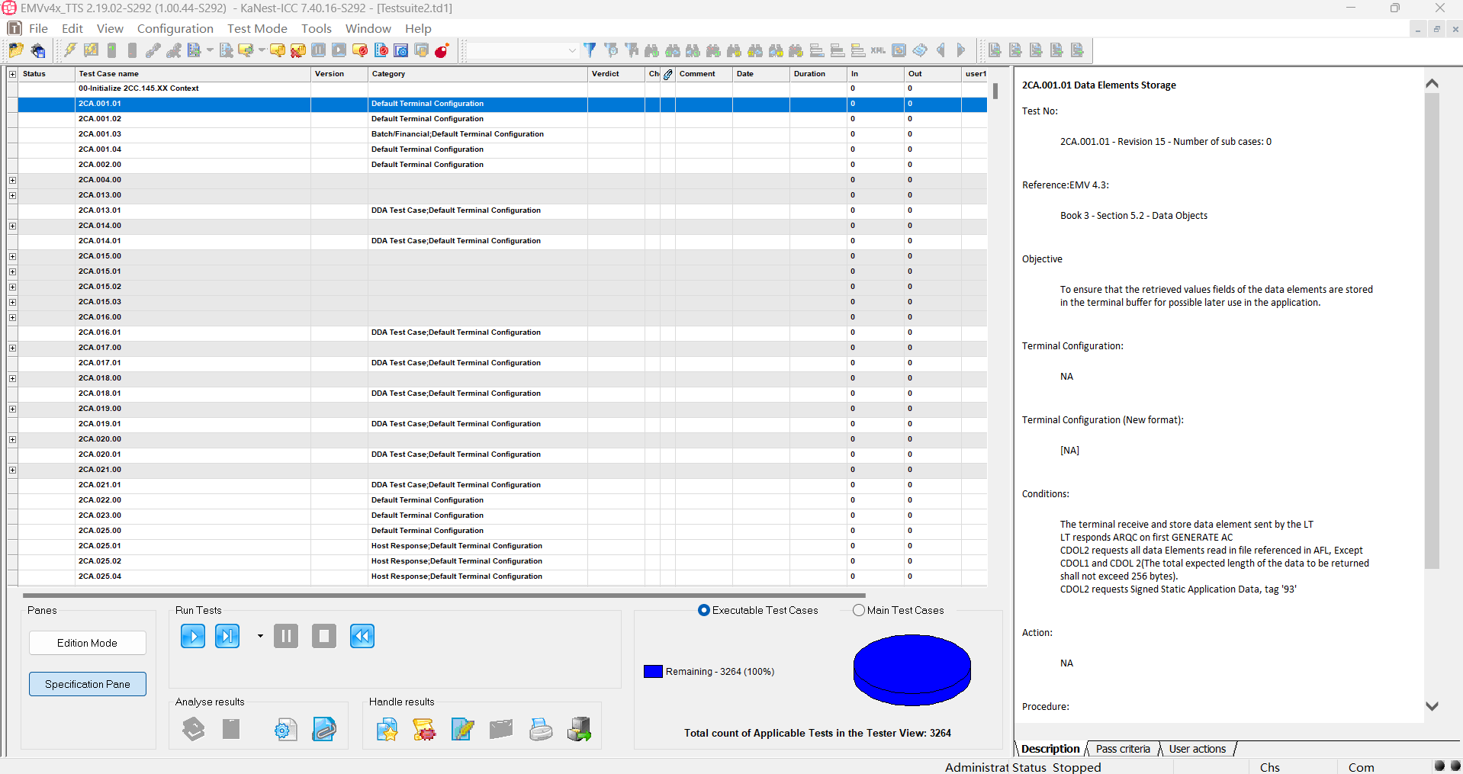Click the paperclip document icon in Analyse results
The height and width of the screenshot is (774, 1463).
[324, 730]
